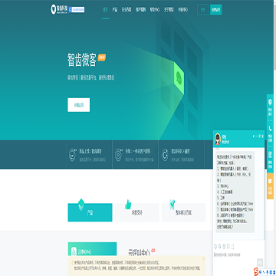This screenshot has height=276, width=276.
Task: Open the 客户案例 navigation menu item
Action: coord(140,10)
